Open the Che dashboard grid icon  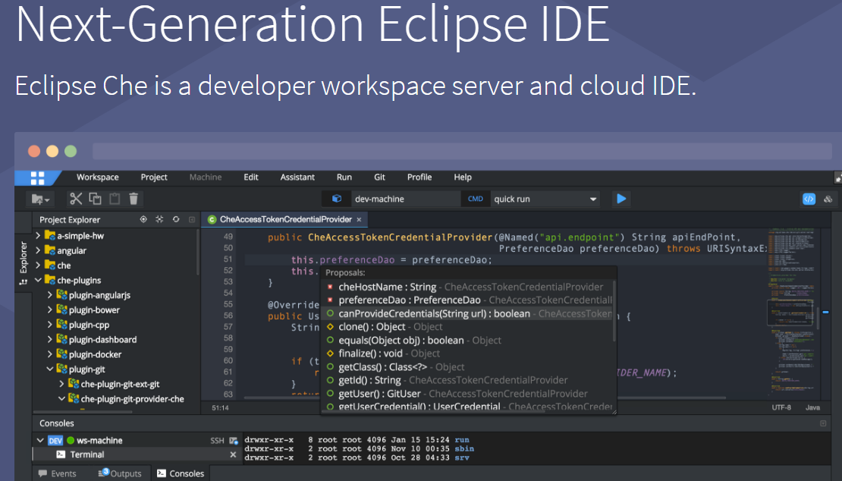click(x=38, y=178)
